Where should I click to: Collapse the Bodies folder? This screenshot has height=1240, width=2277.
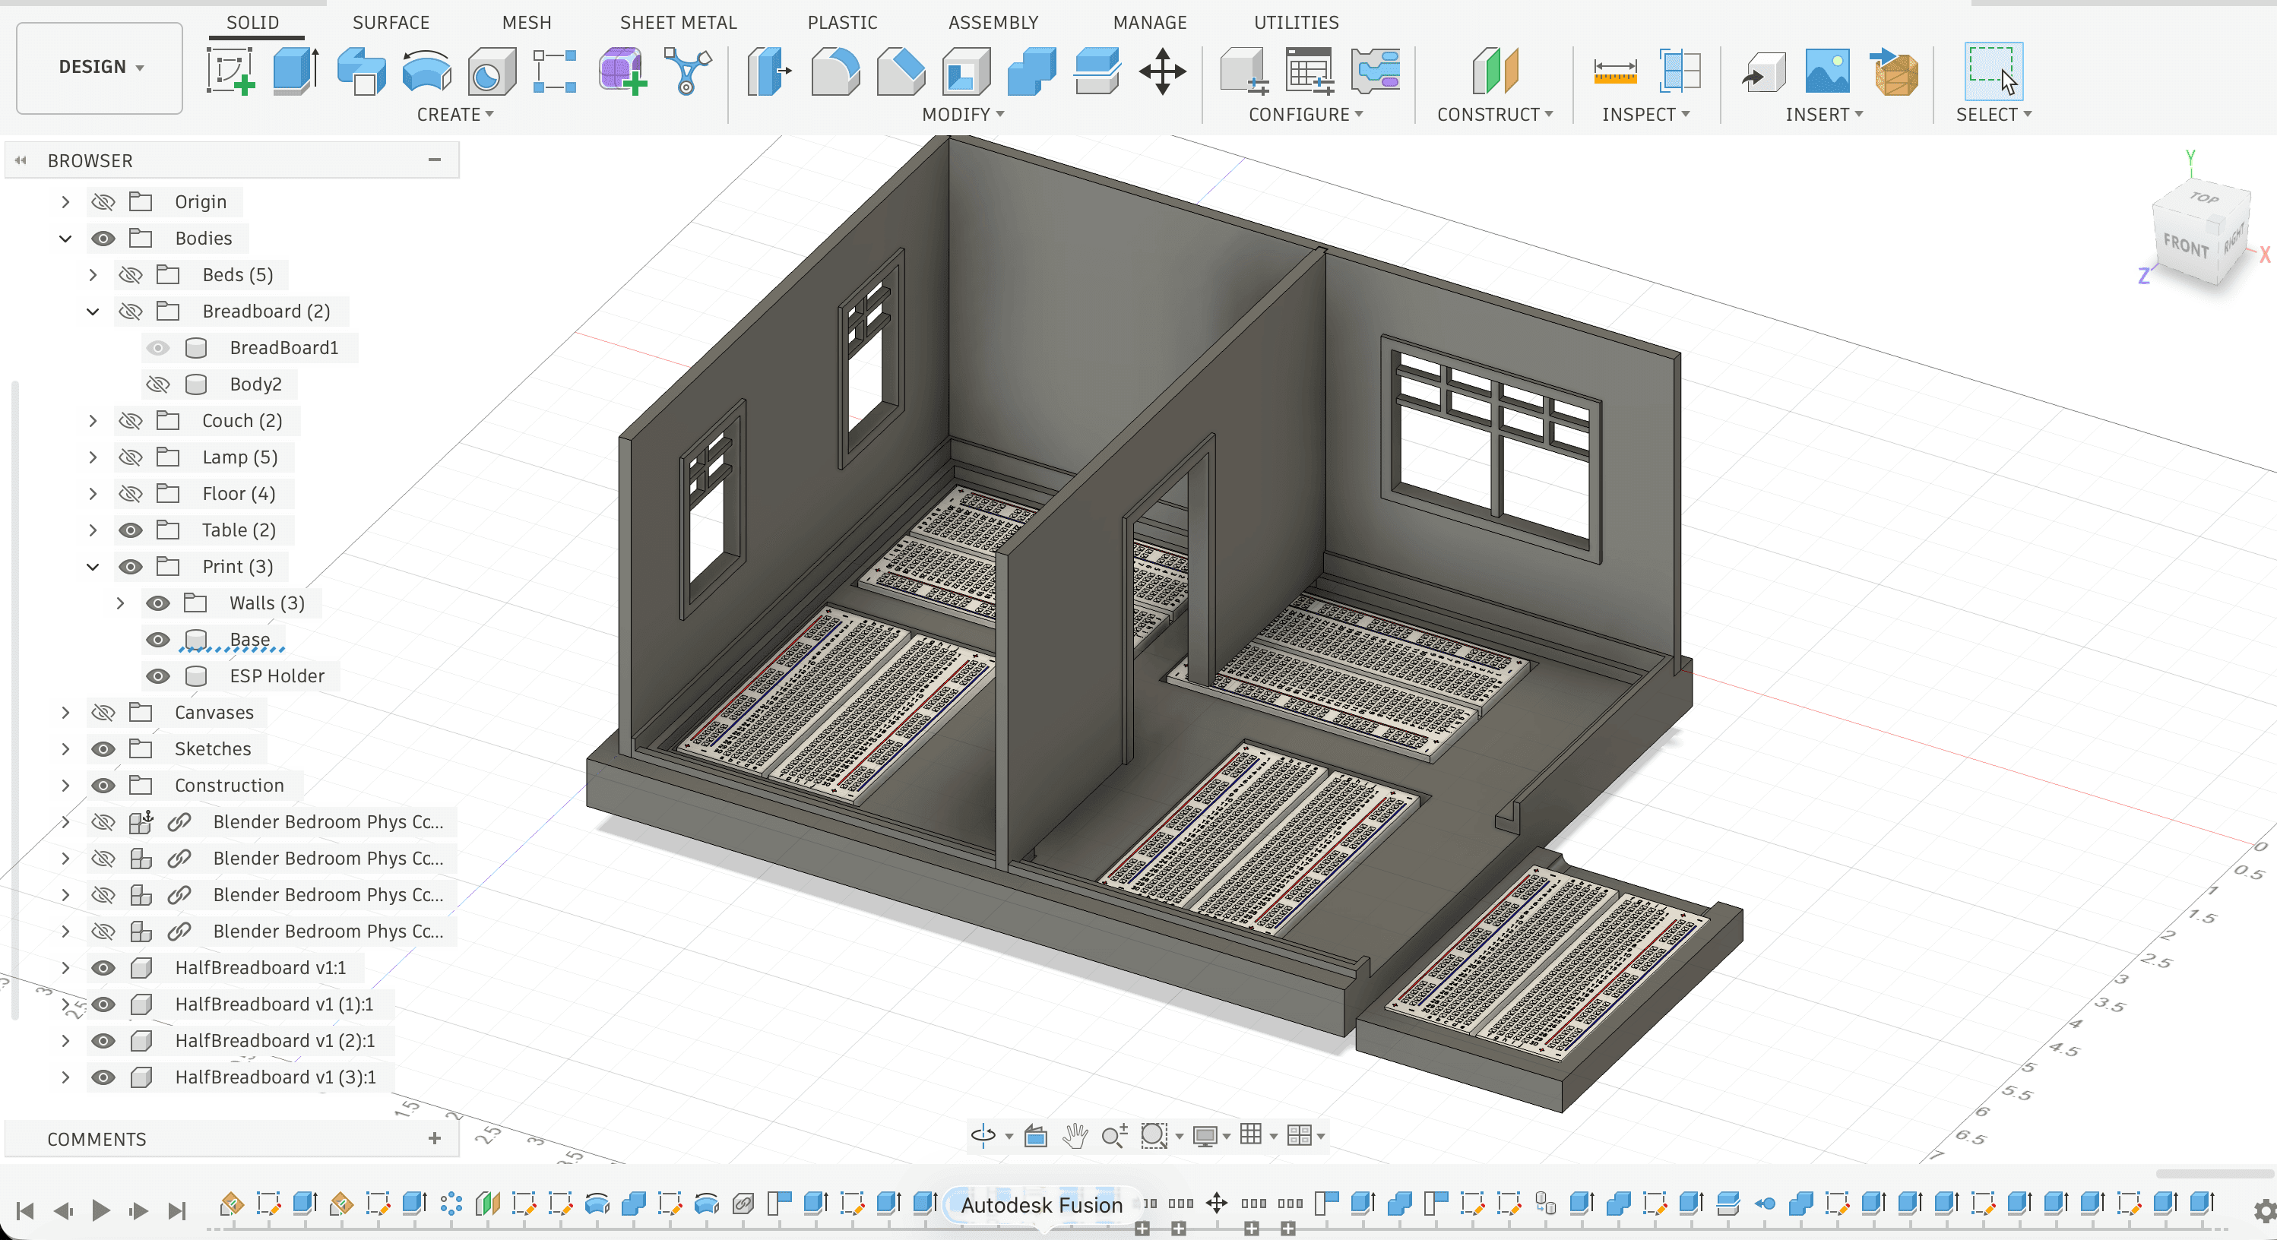click(65, 239)
